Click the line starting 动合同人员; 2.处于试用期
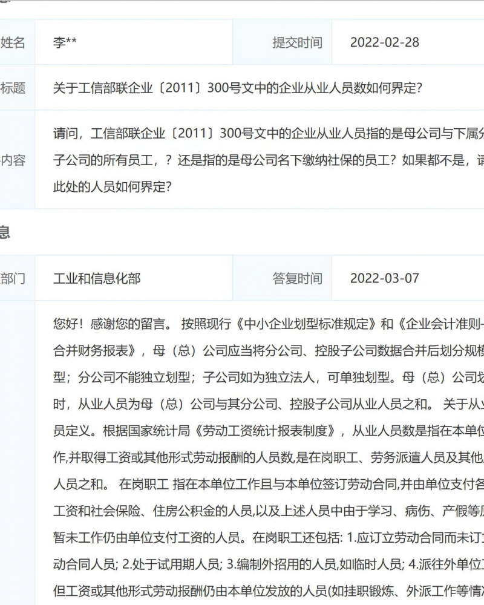 (269, 564)
